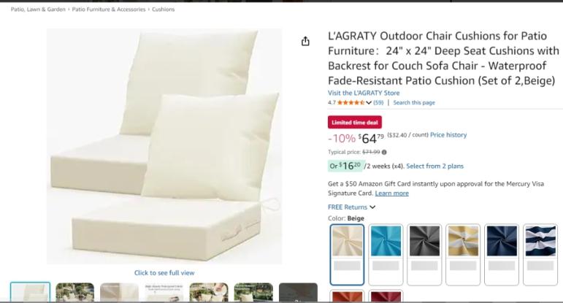The image size is (563, 303).
Task: Select the second product thumbnail image
Action: pyautogui.click(x=75, y=292)
